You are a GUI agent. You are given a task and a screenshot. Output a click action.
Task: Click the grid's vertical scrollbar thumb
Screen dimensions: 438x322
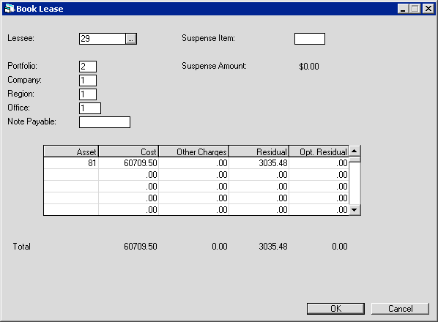click(x=355, y=160)
